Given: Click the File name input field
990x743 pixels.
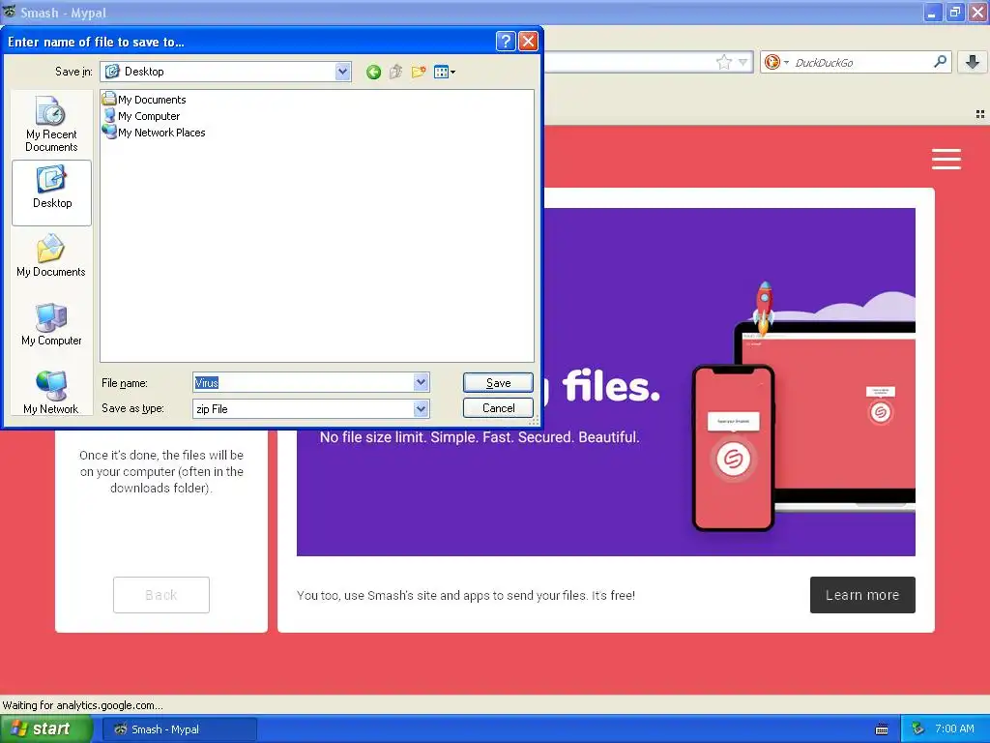Looking at the screenshot, I should 303,382.
